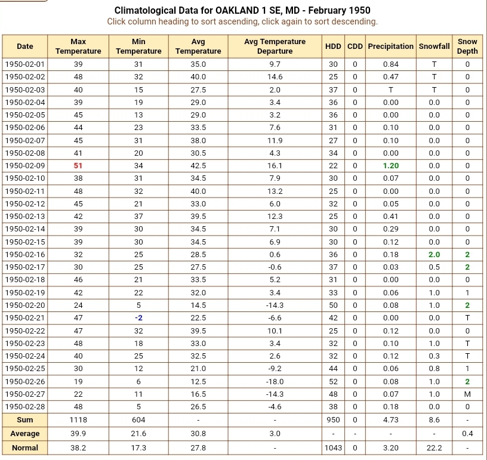Click the Average row label

[25, 434]
